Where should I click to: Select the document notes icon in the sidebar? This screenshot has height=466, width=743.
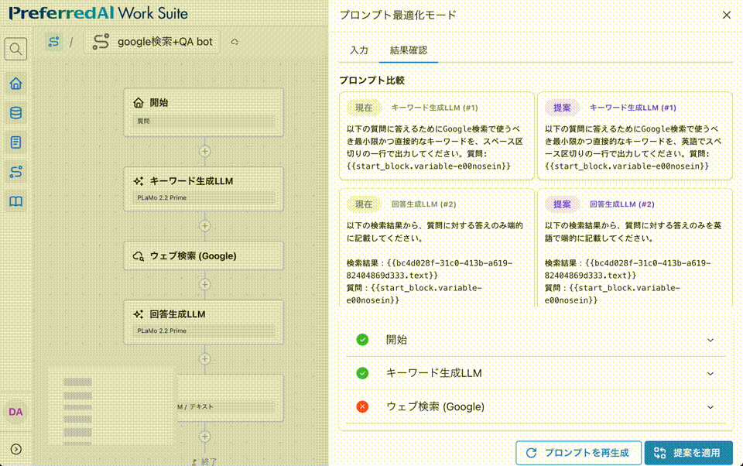16,142
